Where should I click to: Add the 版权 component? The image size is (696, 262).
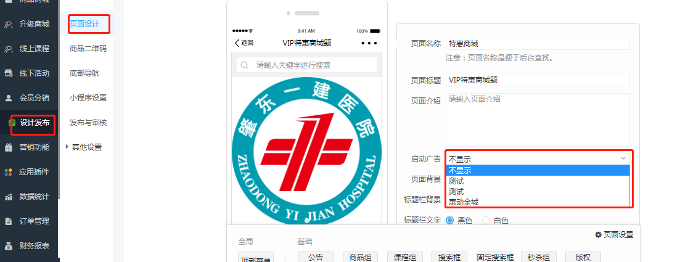click(x=583, y=256)
